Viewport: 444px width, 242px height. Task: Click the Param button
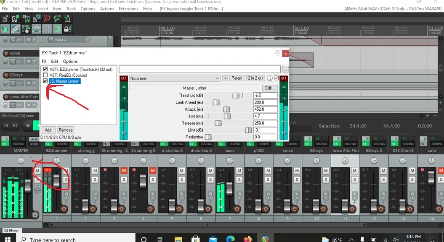(237, 78)
